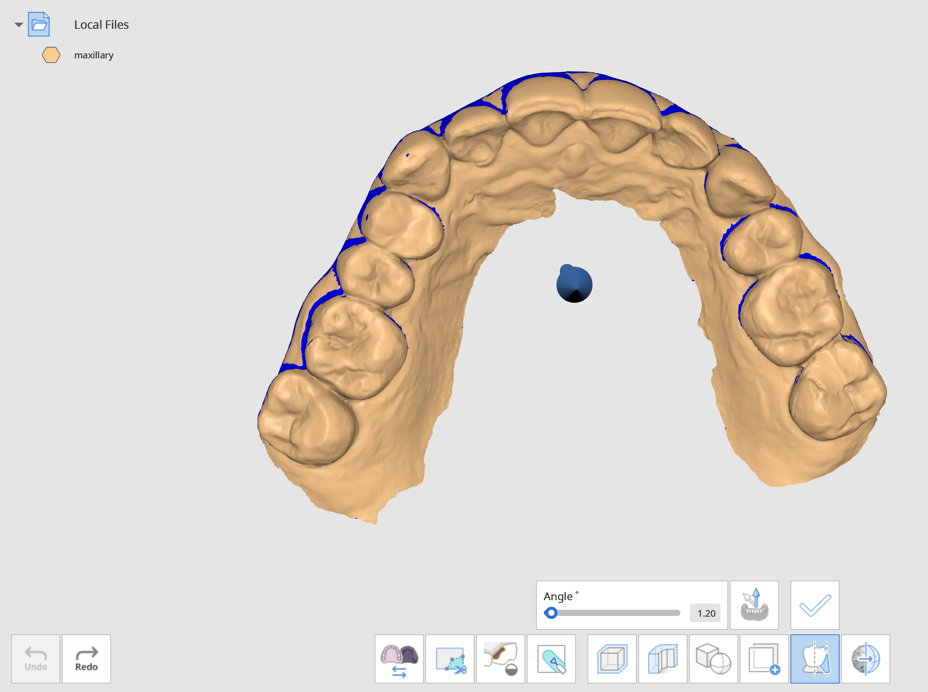The width and height of the screenshot is (928, 692).
Task: Click the flip orientation globe icon
Action: click(x=866, y=659)
